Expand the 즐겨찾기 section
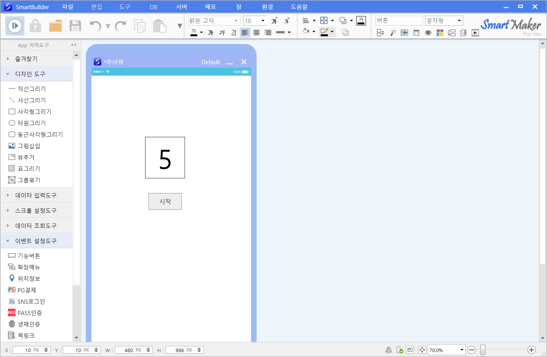 [x=36, y=59]
